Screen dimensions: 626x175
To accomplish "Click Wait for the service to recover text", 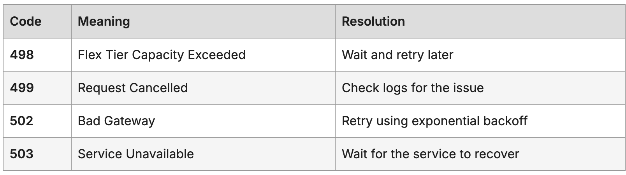I will pos(430,154).
